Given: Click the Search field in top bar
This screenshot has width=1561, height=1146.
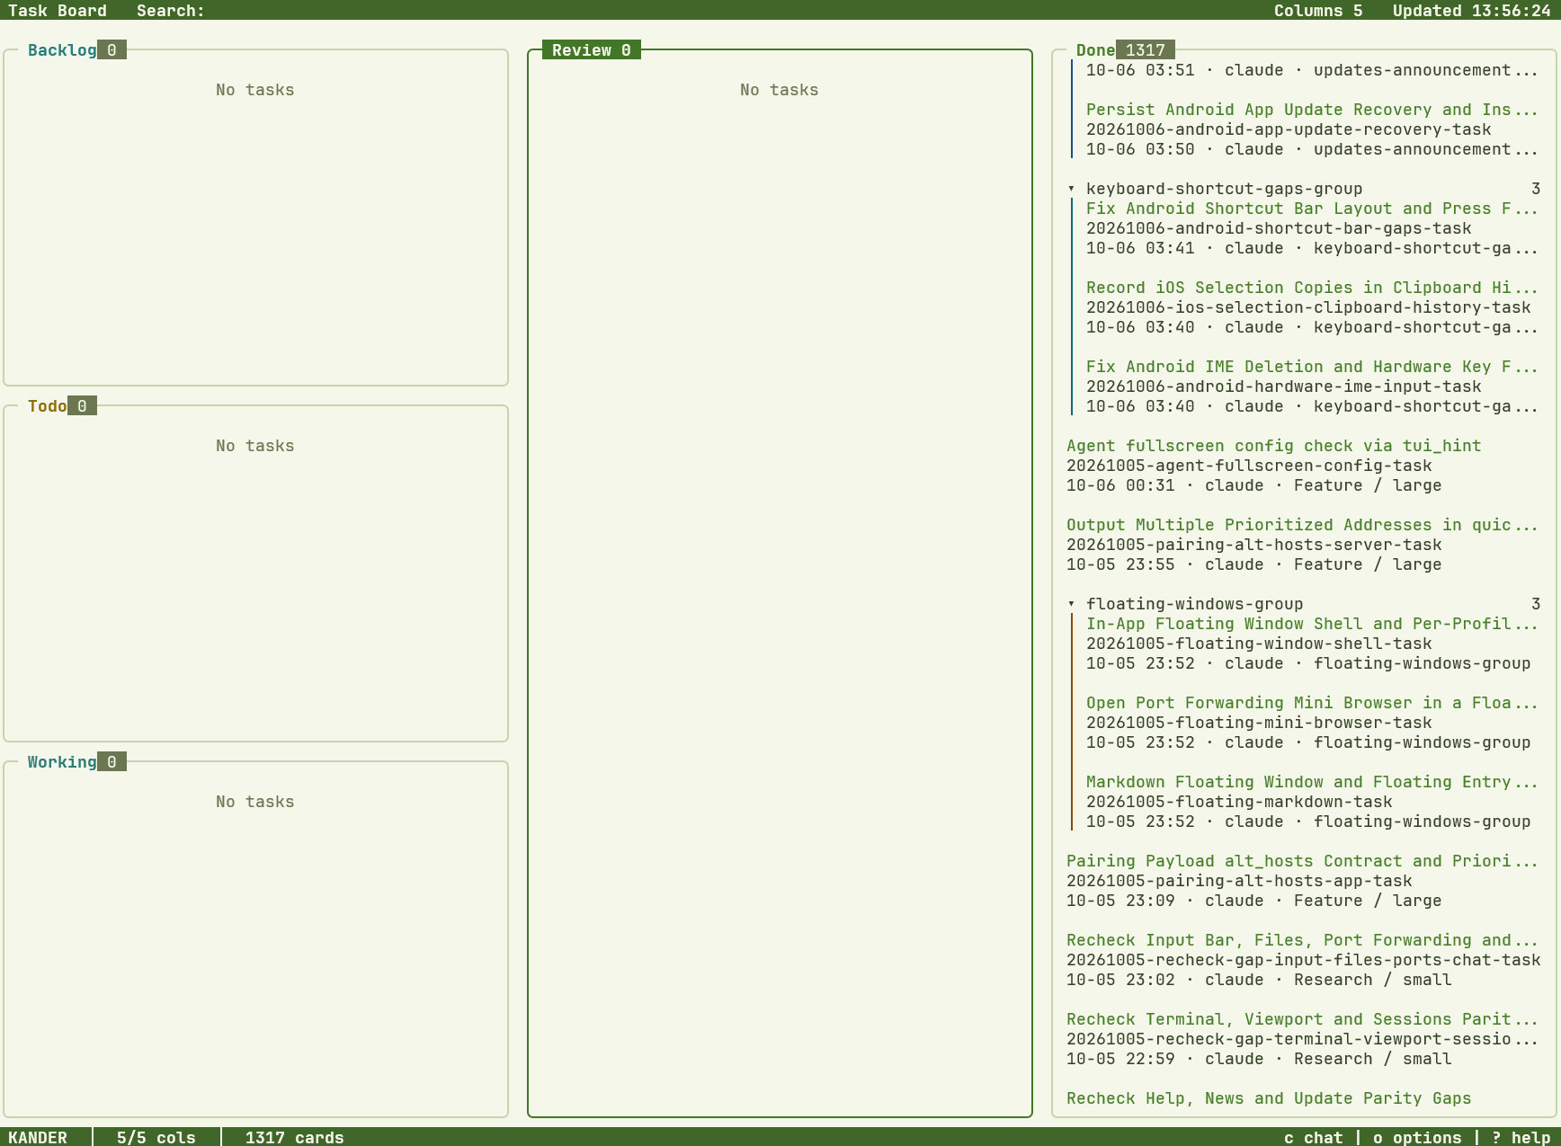Looking at the screenshot, I should coord(171,11).
